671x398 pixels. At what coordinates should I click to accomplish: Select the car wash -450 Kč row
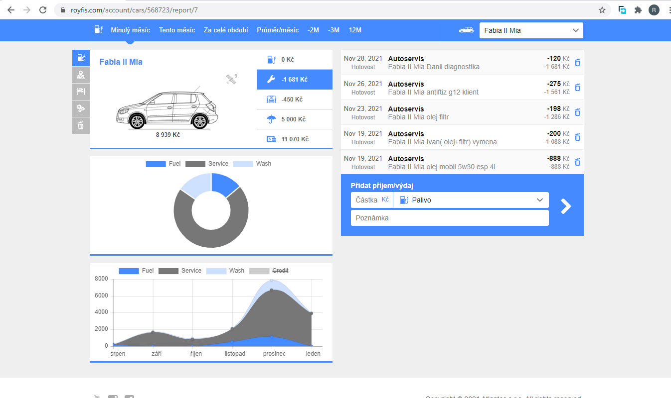click(x=295, y=99)
